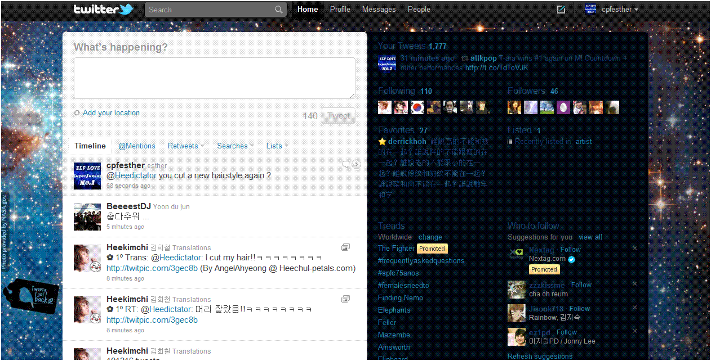Click ez1pd's avatar in suggestions
Image resolution: width=711 pixels, height=361 pixels.
(516, 337)
